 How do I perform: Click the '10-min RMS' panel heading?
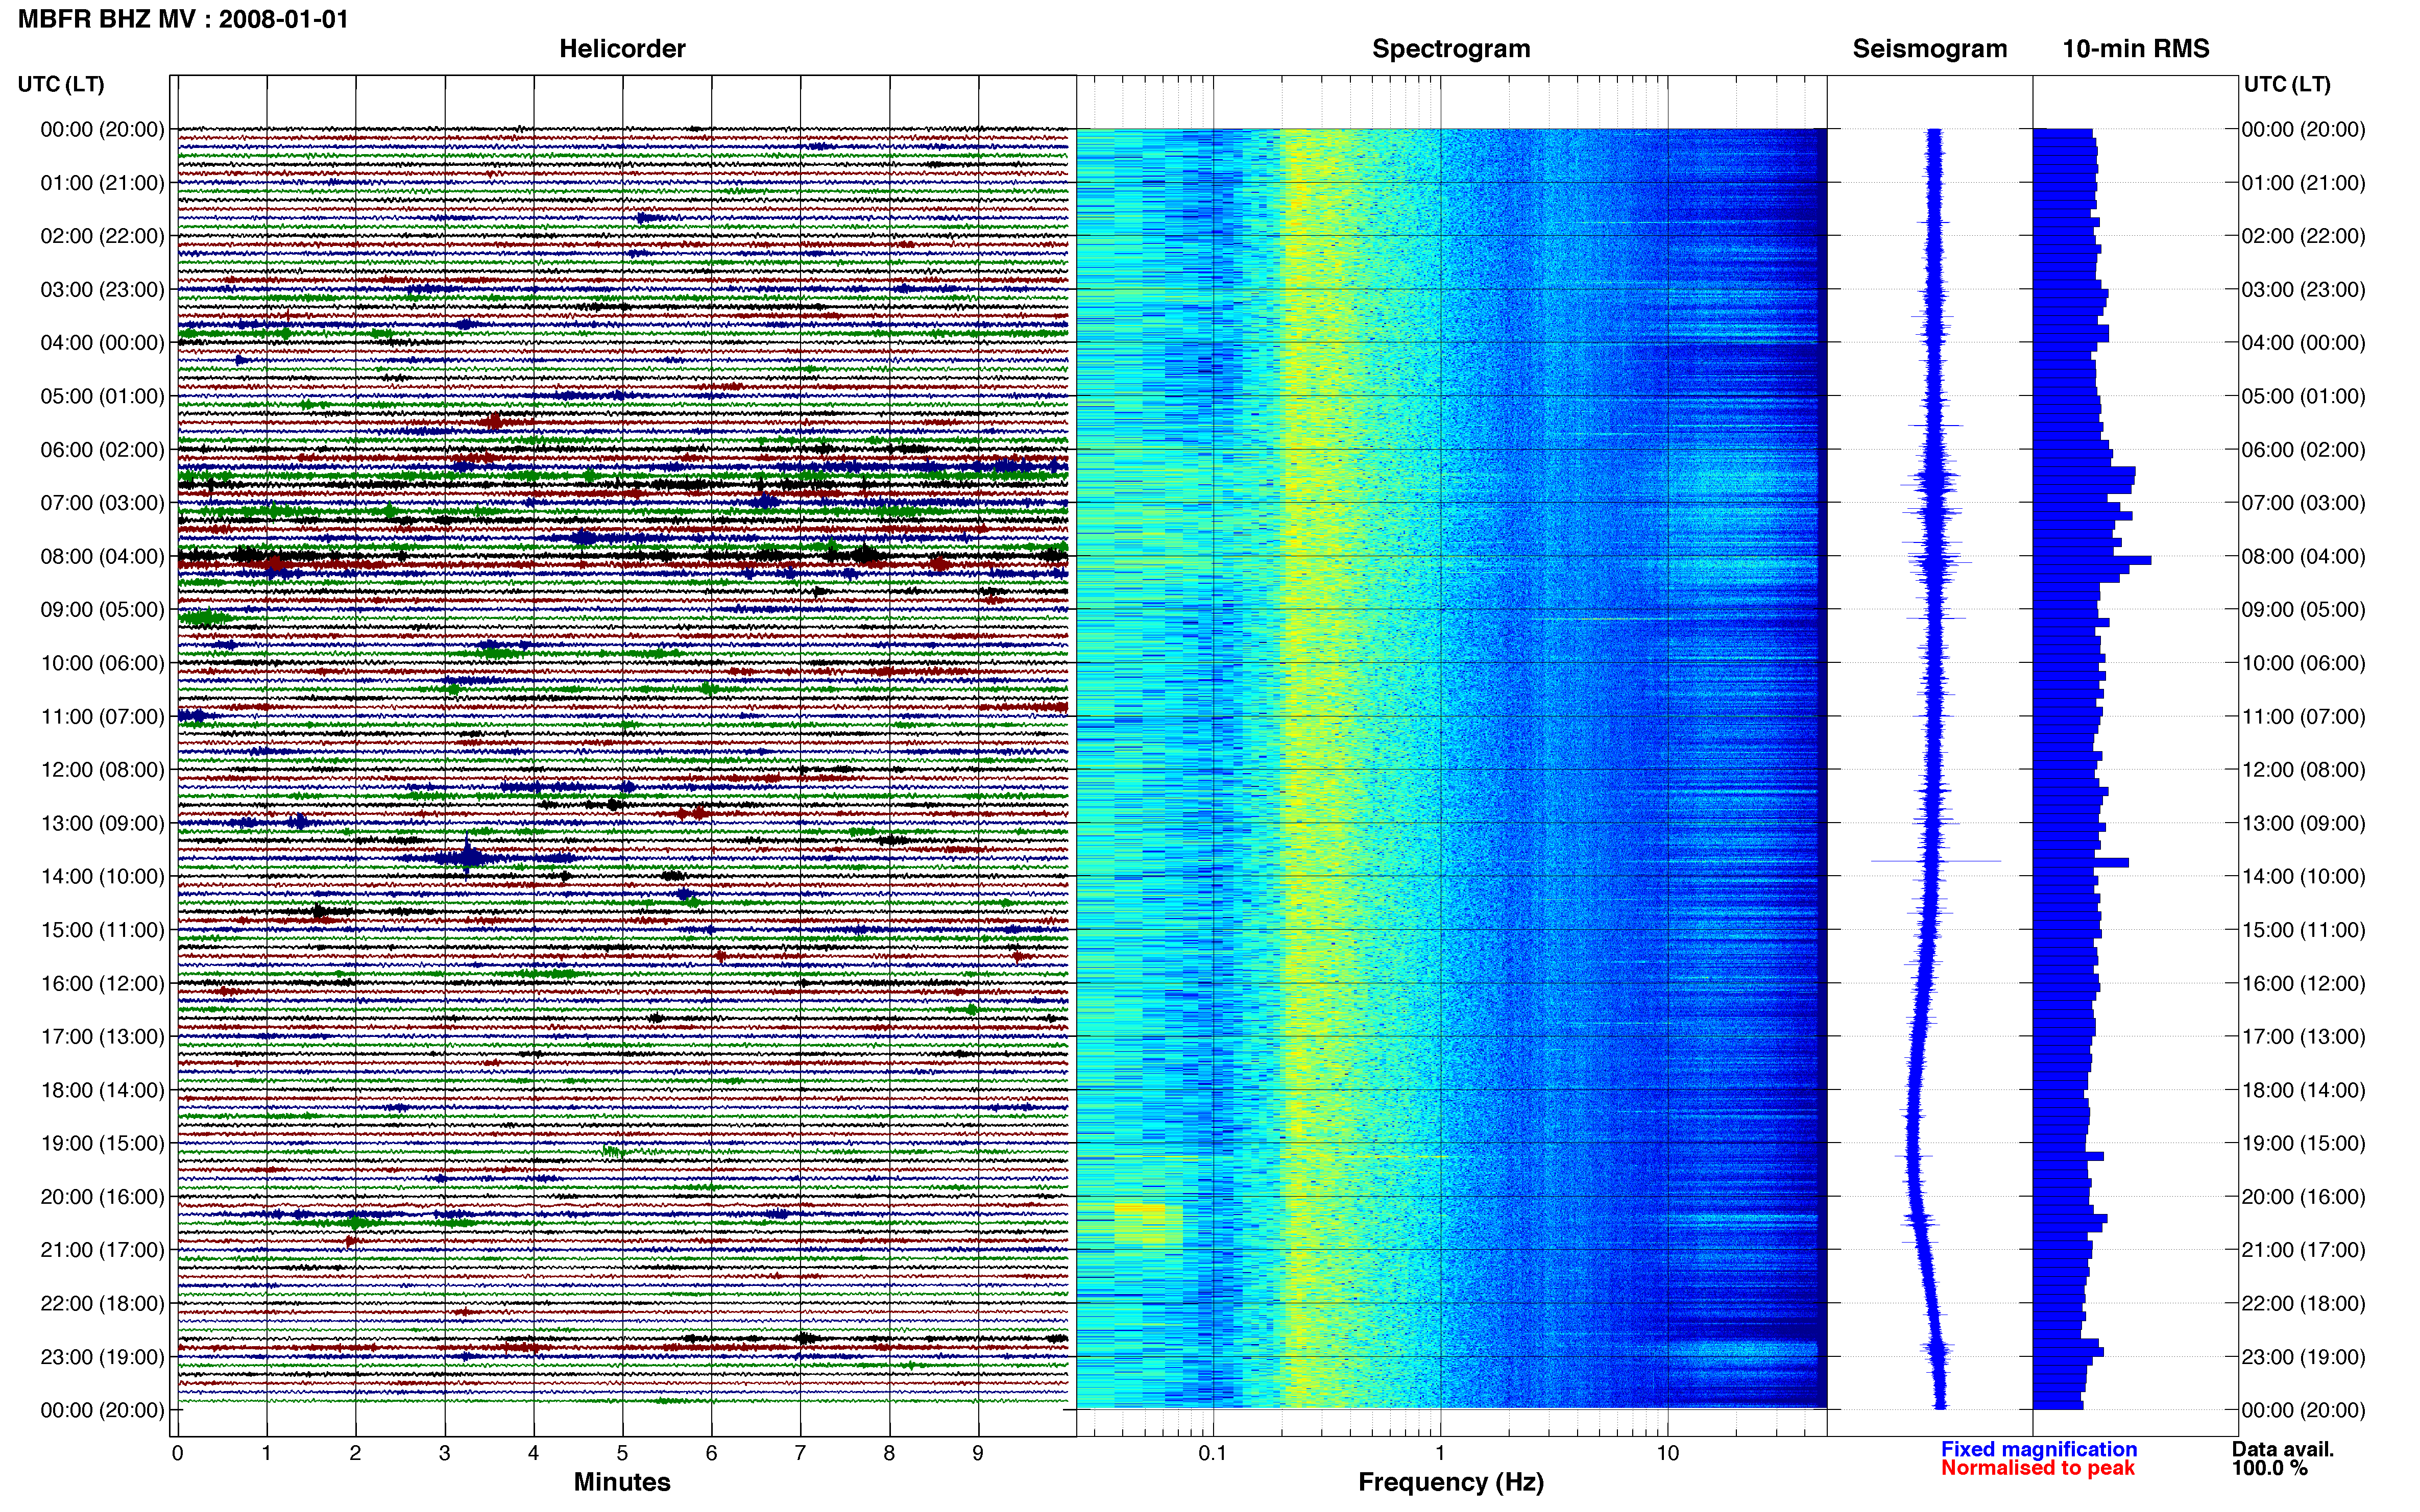pyautogui.click(x=2136, y=49)
